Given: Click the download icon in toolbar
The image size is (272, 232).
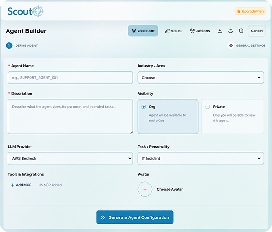Looking at the screenshot, I should 220,31.
